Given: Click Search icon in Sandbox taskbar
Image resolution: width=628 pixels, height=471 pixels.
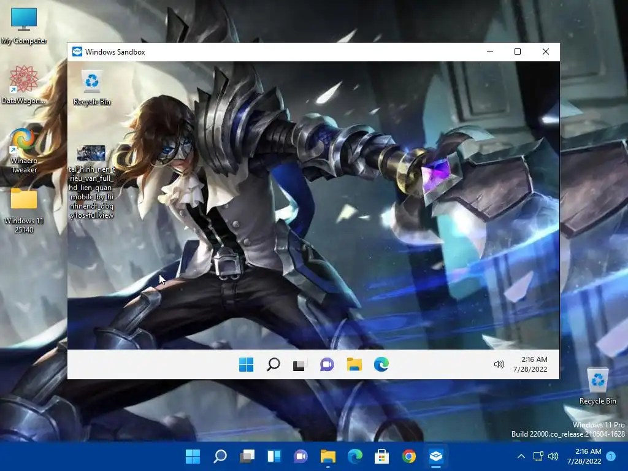Looking at the screenshot, I should [x=274, y=364].
